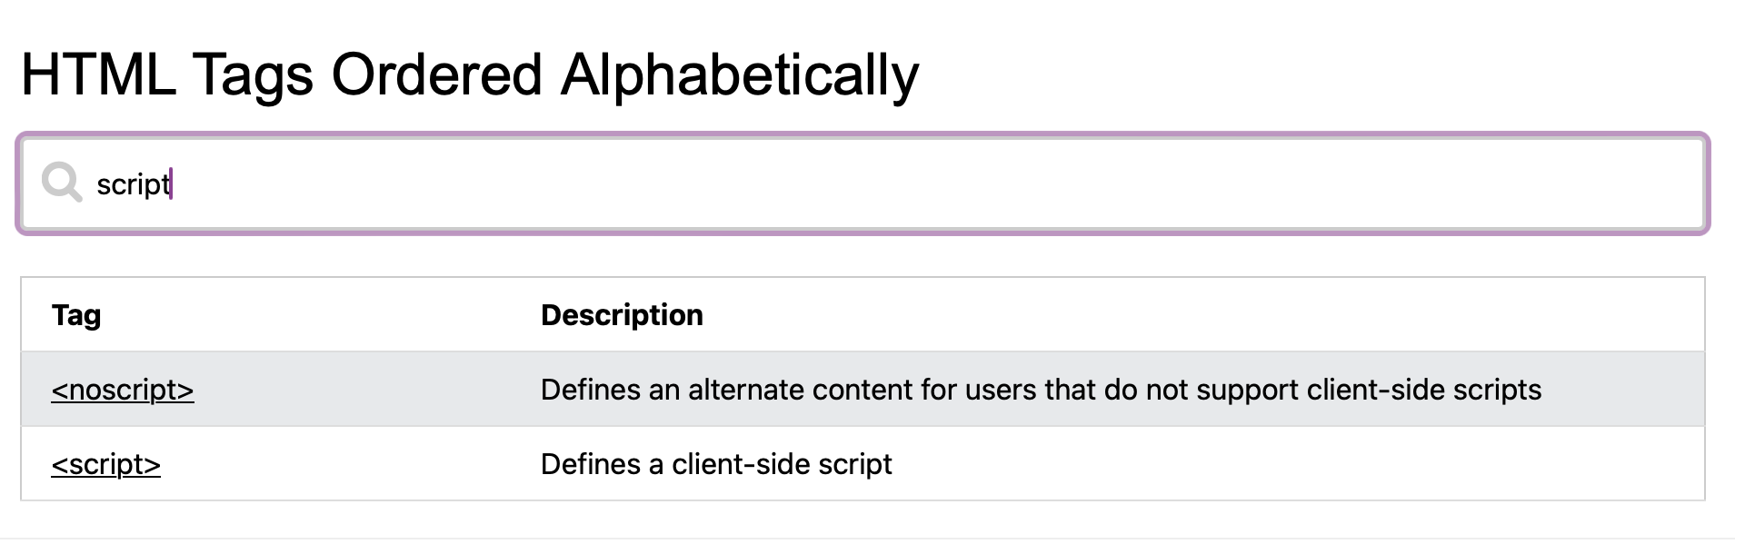Click the Tag column header

coord(76,315)
